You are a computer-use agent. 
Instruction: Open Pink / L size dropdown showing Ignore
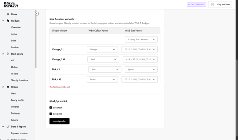141,69
